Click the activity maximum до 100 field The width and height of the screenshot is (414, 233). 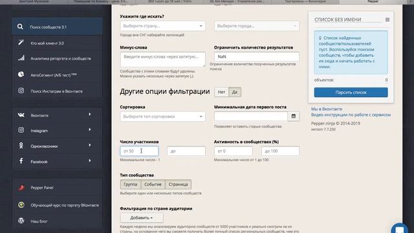(x=280, y=151)
